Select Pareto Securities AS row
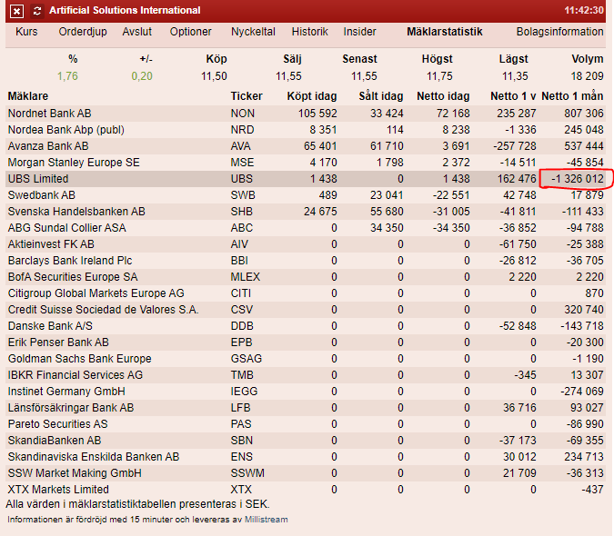Viewport: 614px width, 536px height. point(306,424)
